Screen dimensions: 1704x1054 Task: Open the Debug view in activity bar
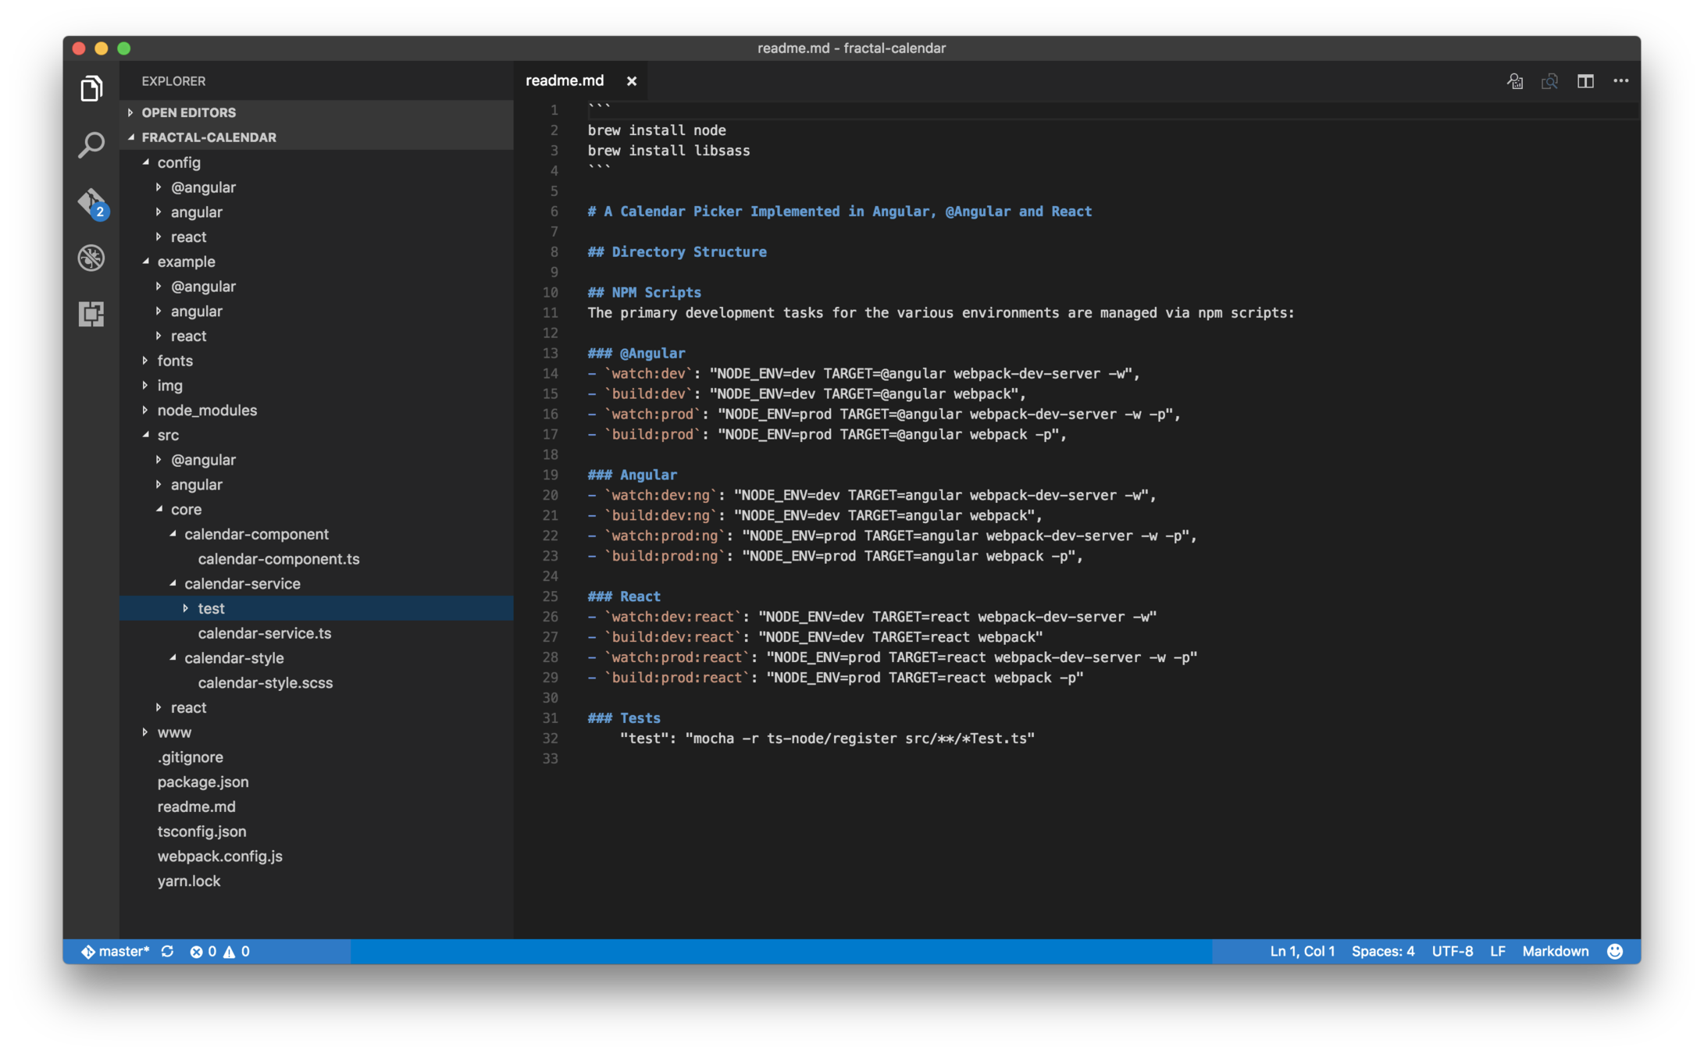(91, 258)
